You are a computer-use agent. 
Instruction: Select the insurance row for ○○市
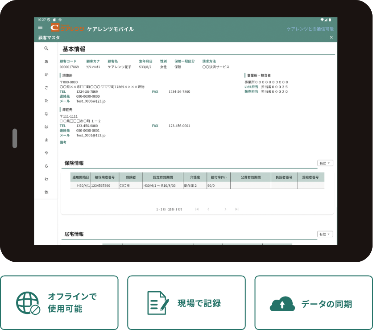(x=197, y=186)
